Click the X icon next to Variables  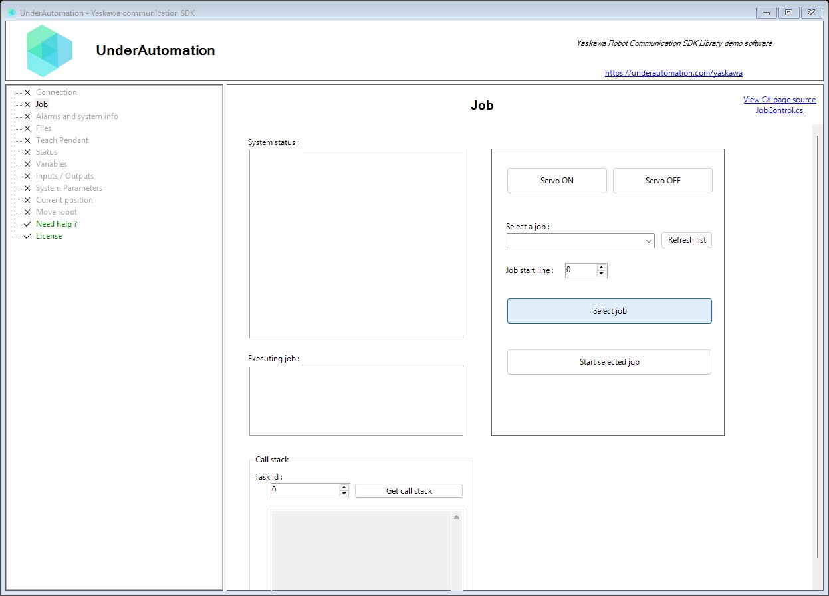pyautogui.click(x=27, y=164)
